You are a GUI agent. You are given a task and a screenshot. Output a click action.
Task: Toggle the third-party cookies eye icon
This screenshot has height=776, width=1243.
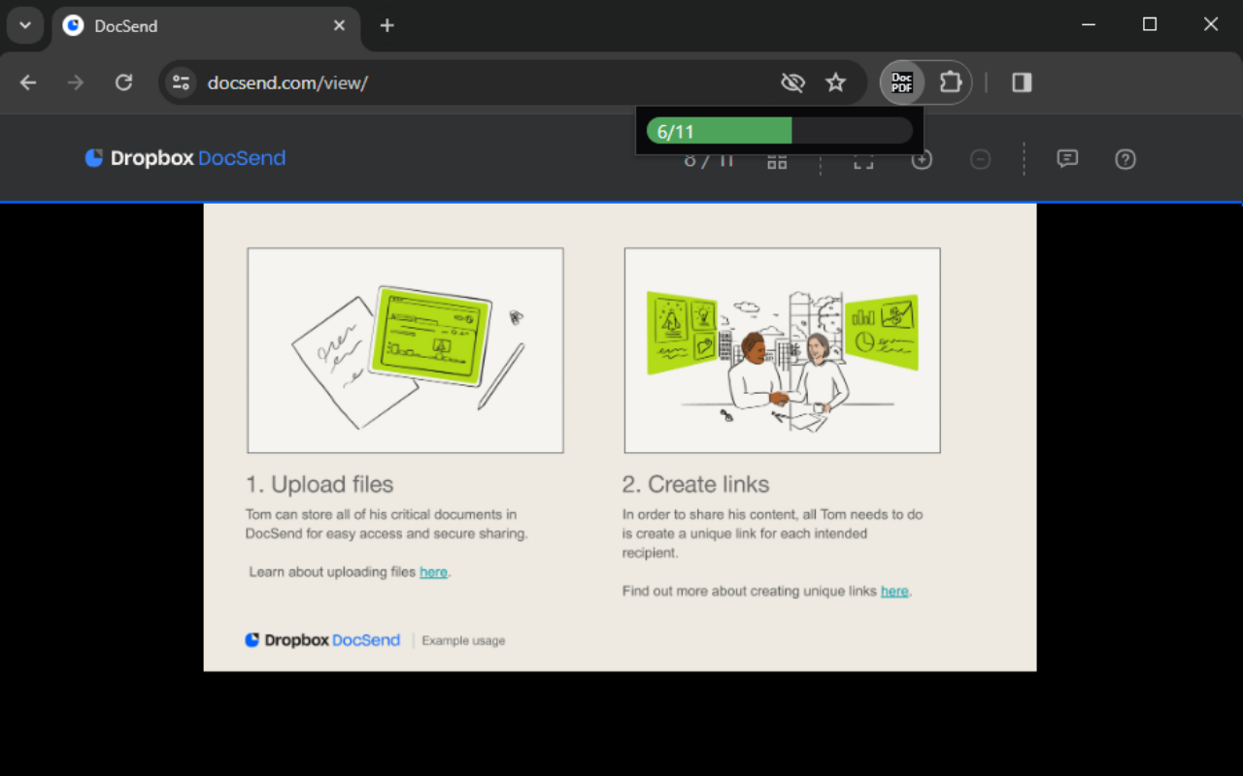[792, 82]
